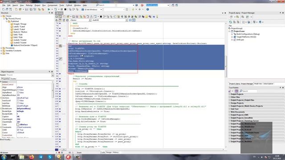Open the Object Inspector instance selector dropdown
The width and height of the screenshot is (285, 160).
(53, 75)
